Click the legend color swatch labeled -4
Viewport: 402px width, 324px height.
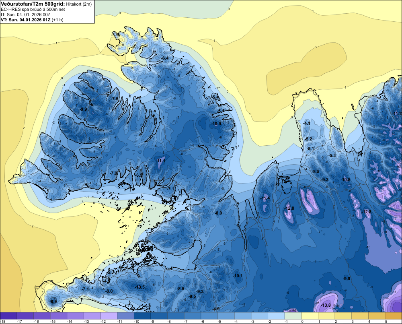click(242, 316)
